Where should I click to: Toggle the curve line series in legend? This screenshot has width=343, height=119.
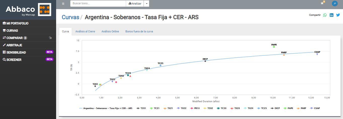tap(106, 108)
